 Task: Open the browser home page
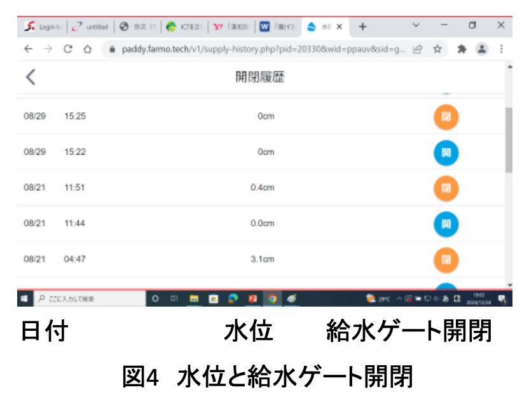[88, 49]
